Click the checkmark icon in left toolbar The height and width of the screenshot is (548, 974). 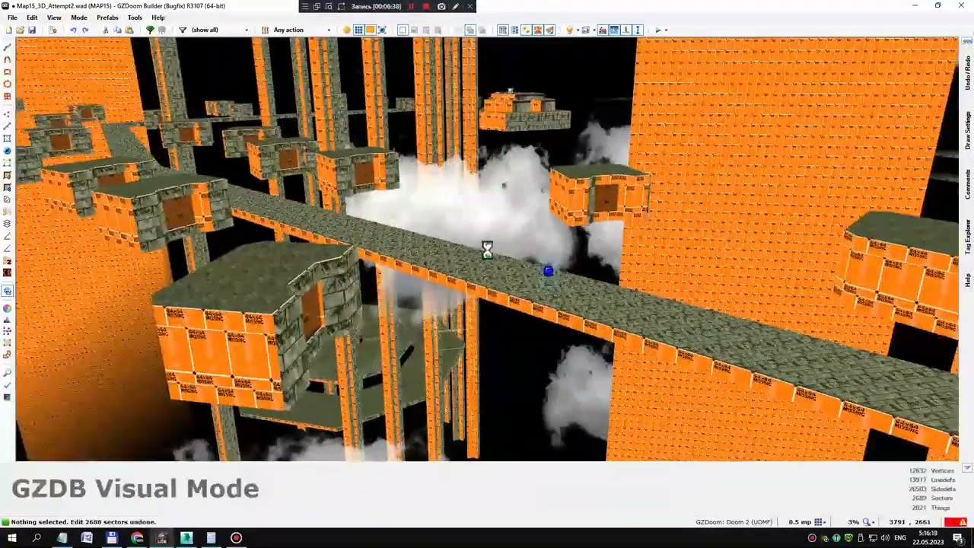8,385
